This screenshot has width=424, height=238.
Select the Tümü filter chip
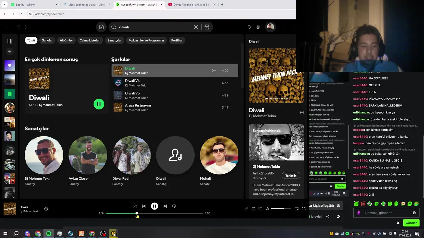[x=31, y=40]
